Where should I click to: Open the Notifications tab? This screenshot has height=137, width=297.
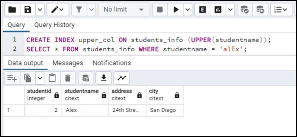click(112, 63)
